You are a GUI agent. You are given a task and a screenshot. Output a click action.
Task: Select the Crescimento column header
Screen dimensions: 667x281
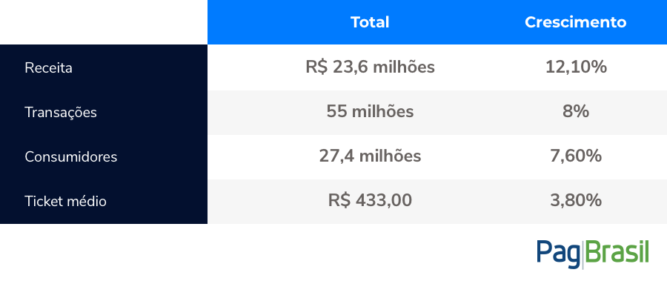coord(576,22)
